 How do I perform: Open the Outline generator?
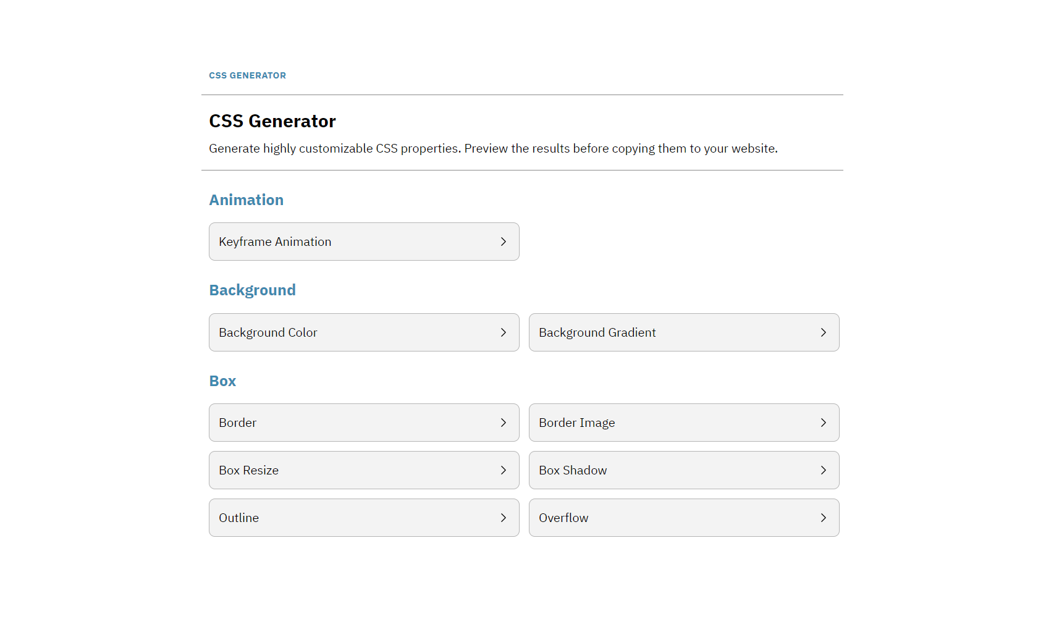point(239,518)
